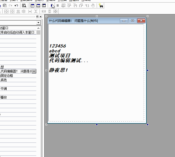The width and height of the screenshot is (175, 157).
Task: Click the make same width alignment icon
Action: point(44,11)
